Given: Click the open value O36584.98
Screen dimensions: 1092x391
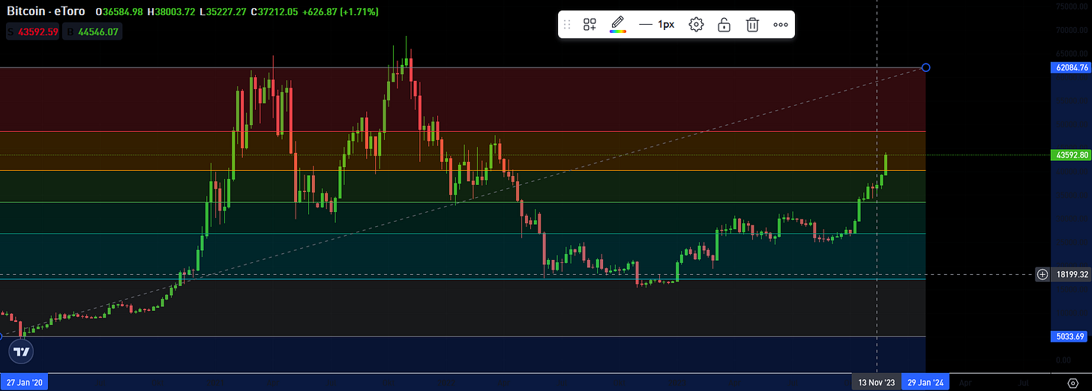Looking at the screenshot, I should point(121,12).
